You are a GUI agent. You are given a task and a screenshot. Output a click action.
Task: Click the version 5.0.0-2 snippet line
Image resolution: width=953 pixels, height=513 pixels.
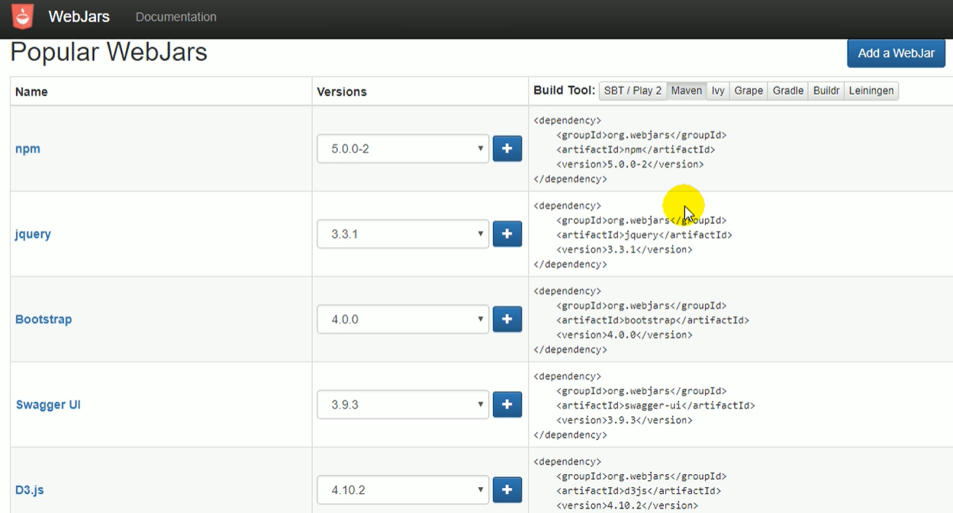click(630, 165)
